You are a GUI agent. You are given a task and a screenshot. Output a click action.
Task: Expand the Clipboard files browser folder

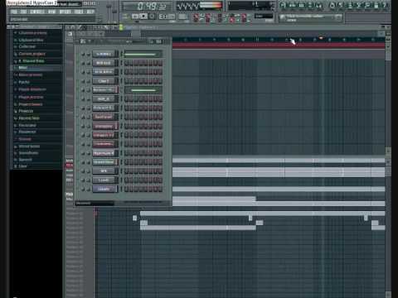tap(31, 40)
